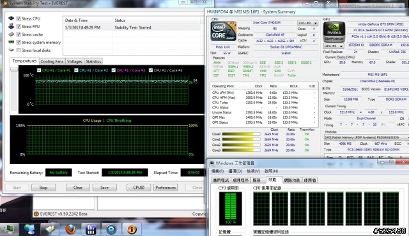The width and height of the screenshot is (409, 236).
Task: Open the blue gear taskbar icon
Action: 111,229
